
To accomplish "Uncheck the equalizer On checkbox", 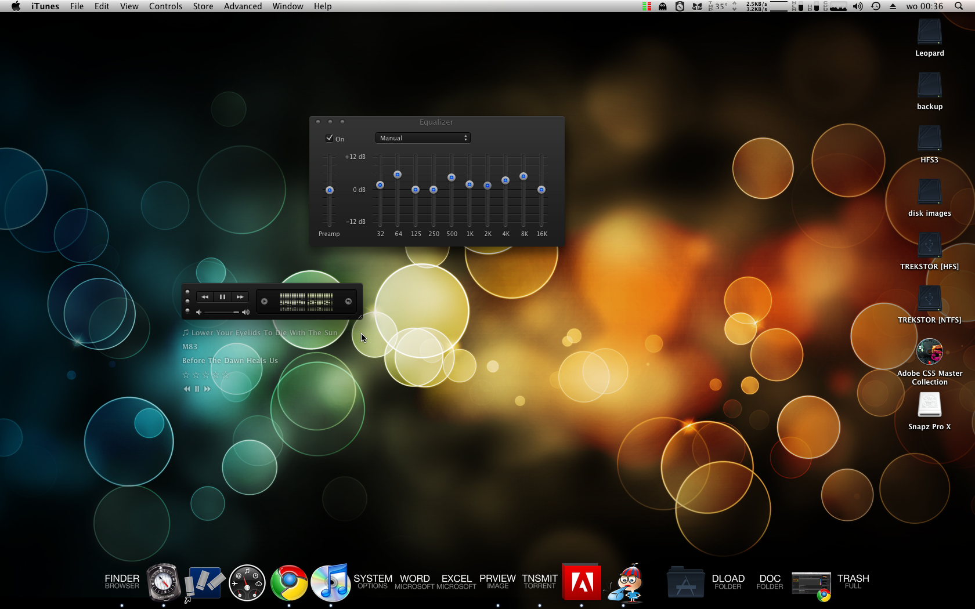I will click(330, 138).
